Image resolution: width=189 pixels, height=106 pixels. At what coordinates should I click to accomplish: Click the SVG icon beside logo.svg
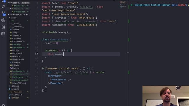(11, 68)
